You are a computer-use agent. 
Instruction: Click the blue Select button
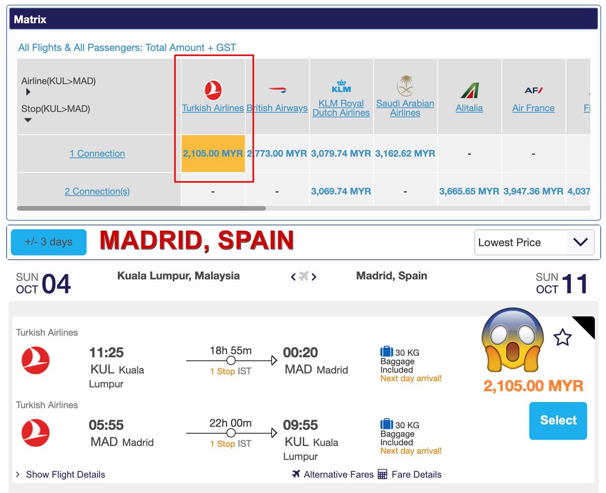click(558, 420)
